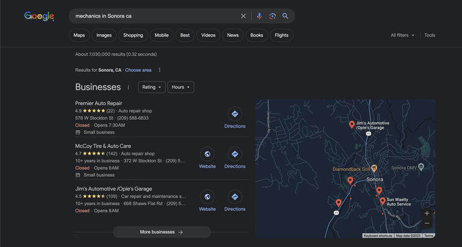
Task: Get directions to Premier Auto Repair
Action: coord(235,118)
